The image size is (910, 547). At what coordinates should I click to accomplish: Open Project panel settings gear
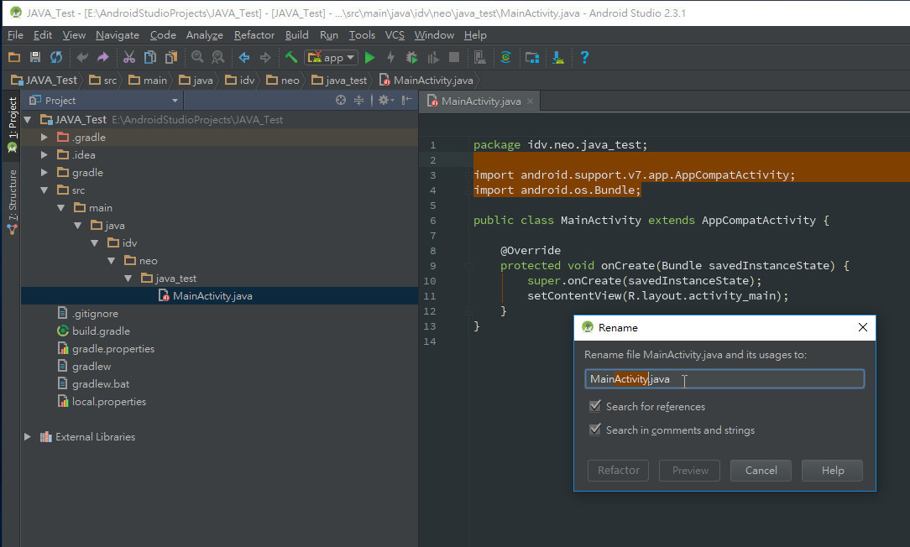(x=385, y=100)
